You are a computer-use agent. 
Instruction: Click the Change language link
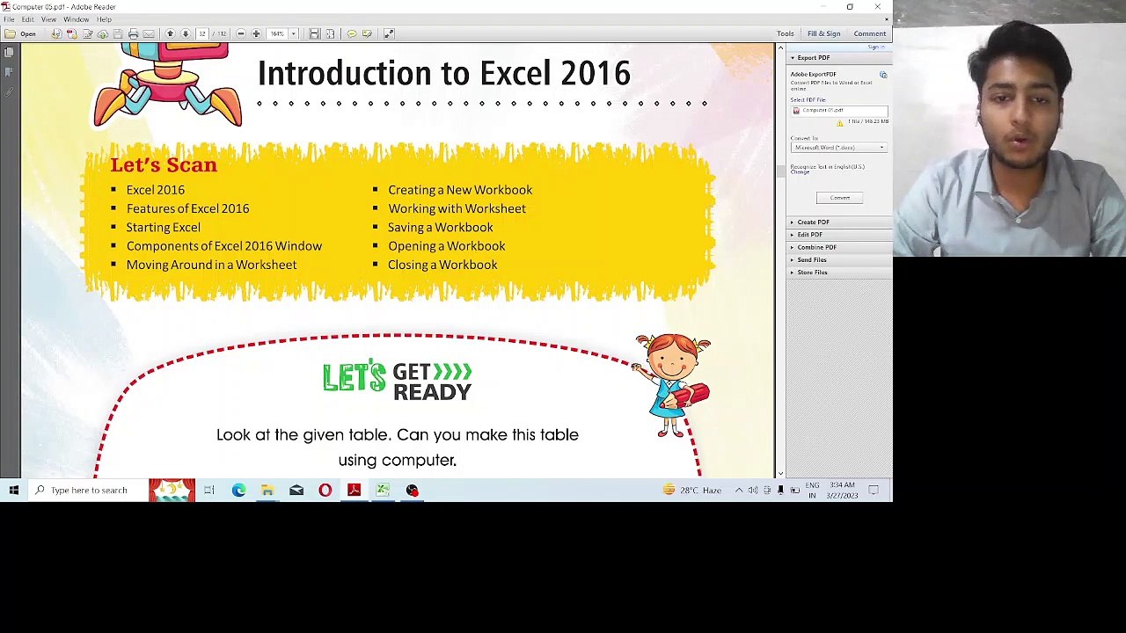[x=800, y=172]
